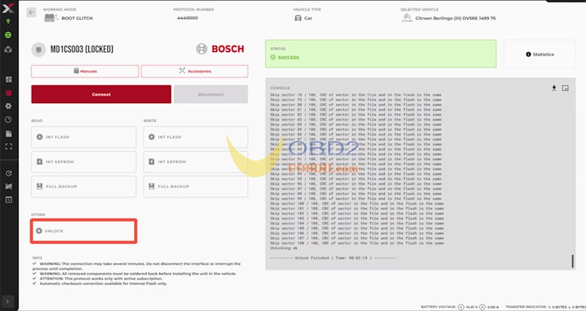Click the 'Unlock Finished ( Time: 00:02:15 )' line

[333, 258]
